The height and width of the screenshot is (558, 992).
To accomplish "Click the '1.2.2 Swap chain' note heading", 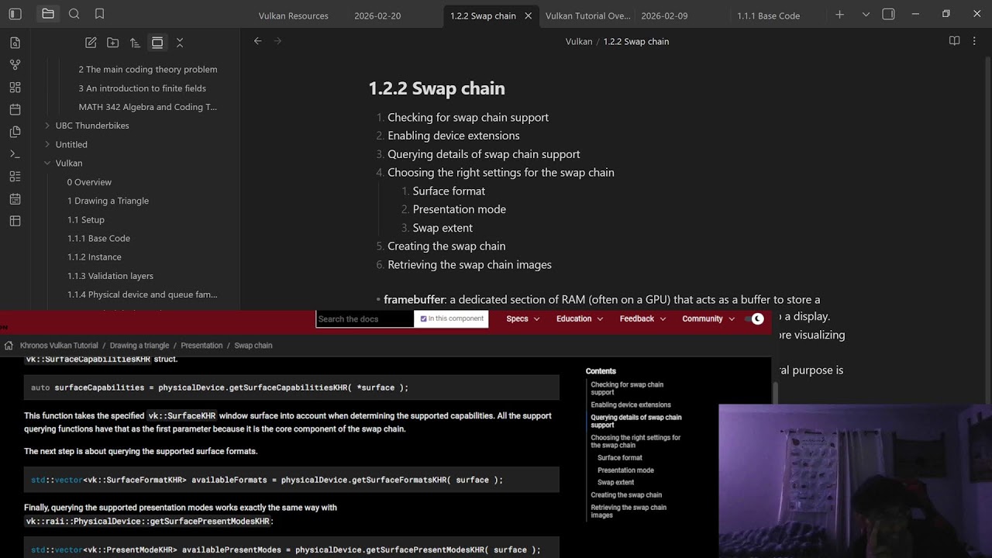I will point(436,88).
